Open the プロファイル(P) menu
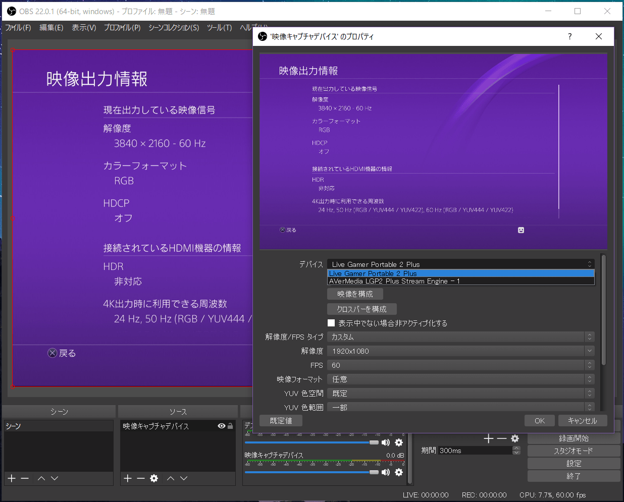The image size is (624, 502). click(122, 28)
